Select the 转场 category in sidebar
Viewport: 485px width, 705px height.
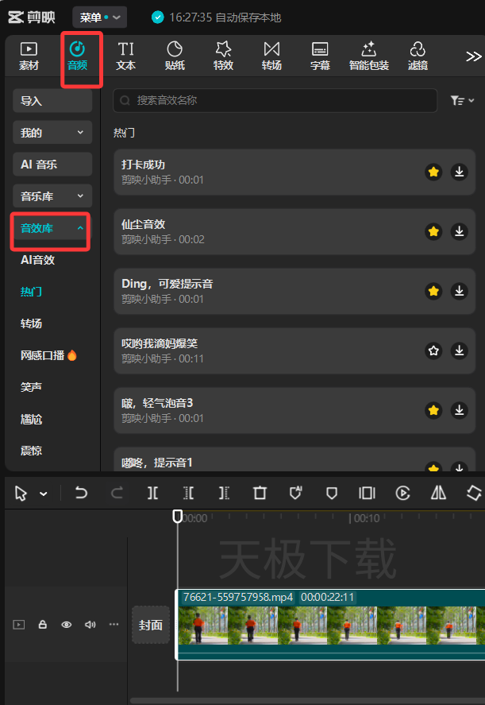[x=31, y=323]
